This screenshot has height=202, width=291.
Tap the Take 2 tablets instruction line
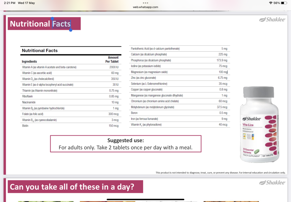(126, 147)
